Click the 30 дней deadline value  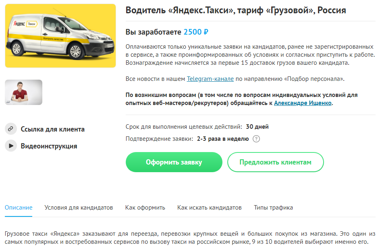tap(257, 127)
